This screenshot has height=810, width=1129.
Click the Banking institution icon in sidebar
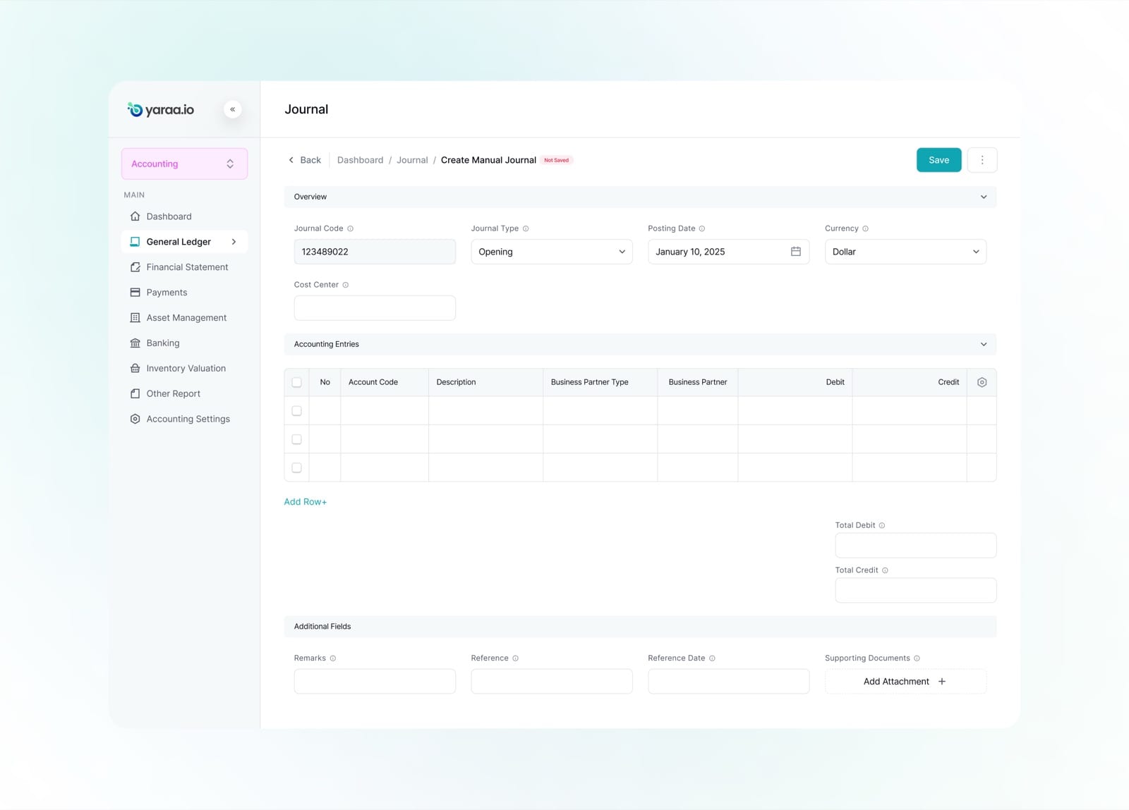[135, 343]
